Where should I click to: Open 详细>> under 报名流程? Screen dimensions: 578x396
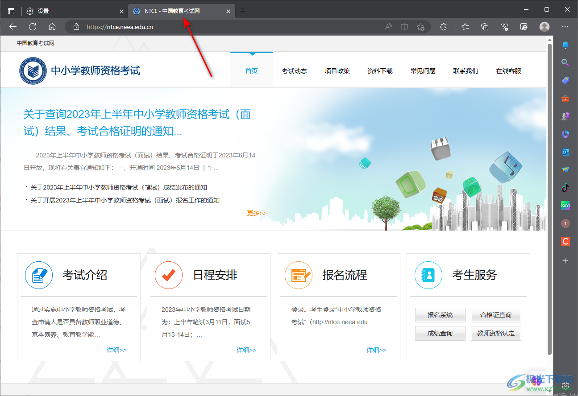click(377, 350)
